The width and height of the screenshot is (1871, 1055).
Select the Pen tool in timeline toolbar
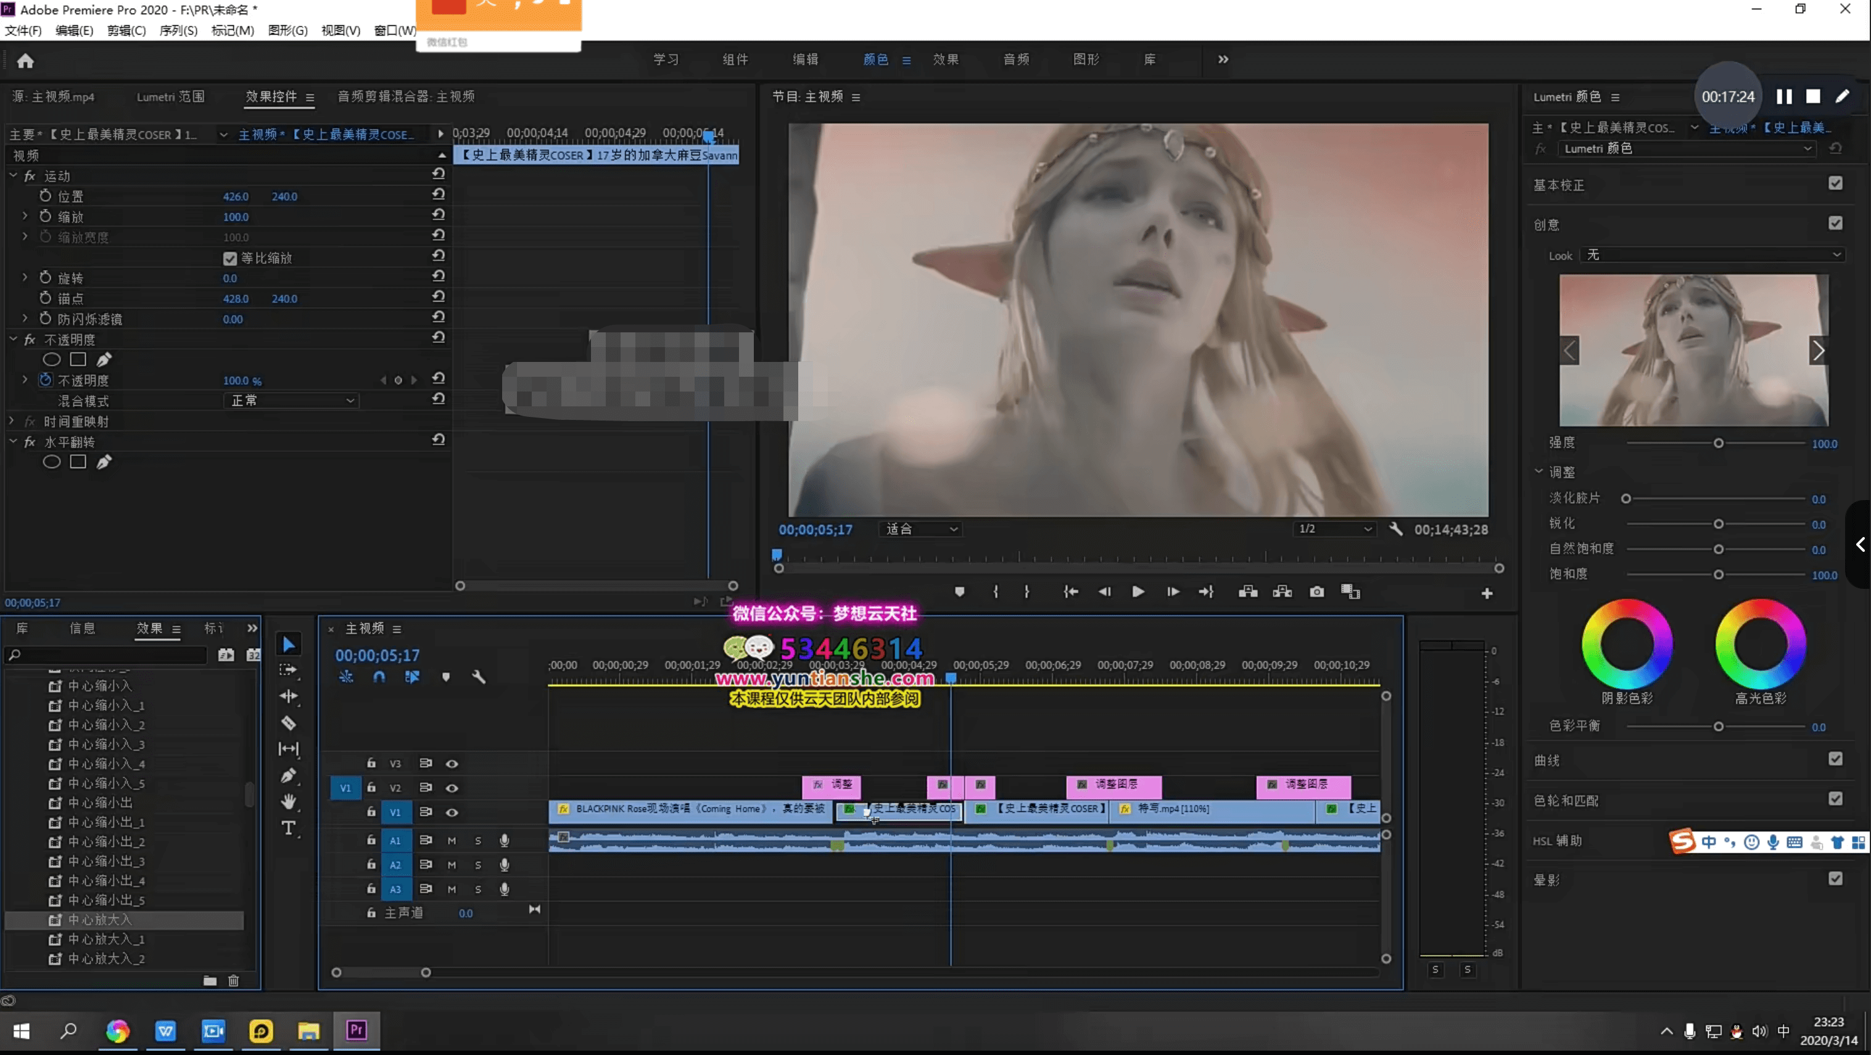click(288, 776)
